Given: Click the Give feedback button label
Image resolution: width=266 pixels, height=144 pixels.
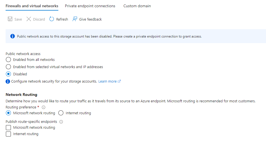Looking at the screenshot, I should (90, 19).
